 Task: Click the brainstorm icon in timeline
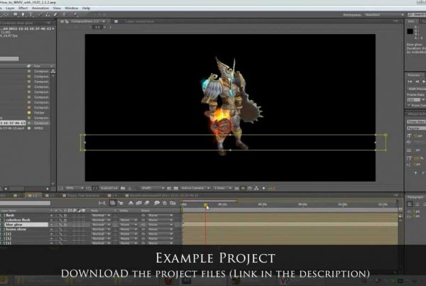(157, 203)
